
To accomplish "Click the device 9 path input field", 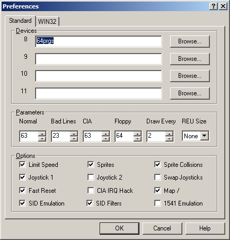I will click(99, 59).
